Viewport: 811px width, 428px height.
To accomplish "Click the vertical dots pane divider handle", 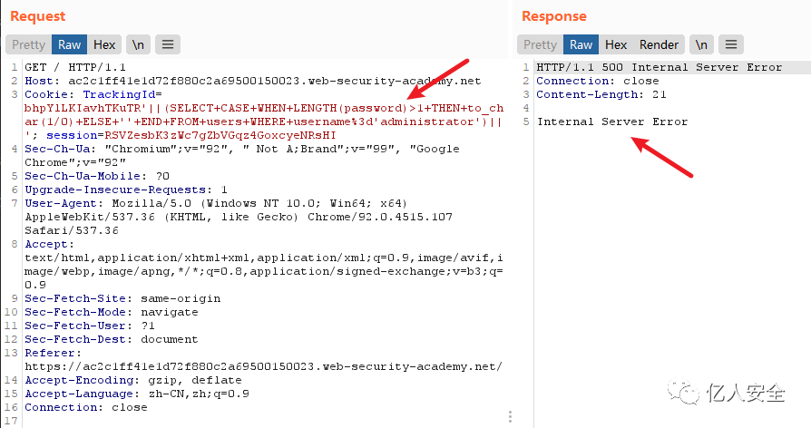I will tap(510, 416).
